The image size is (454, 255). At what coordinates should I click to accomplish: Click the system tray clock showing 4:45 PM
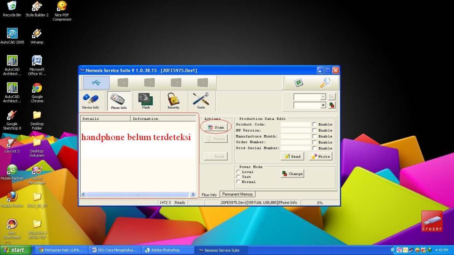point(442,250)
